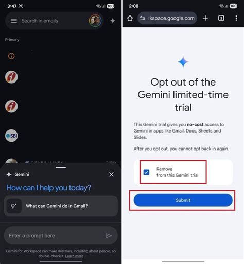Show open tabs switcher
The height and width of the screenshot is (264, 244).
[221, 18]
